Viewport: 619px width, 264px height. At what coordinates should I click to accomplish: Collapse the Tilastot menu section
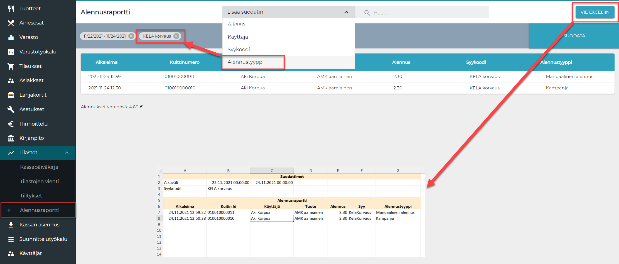(x=67, y=153)
